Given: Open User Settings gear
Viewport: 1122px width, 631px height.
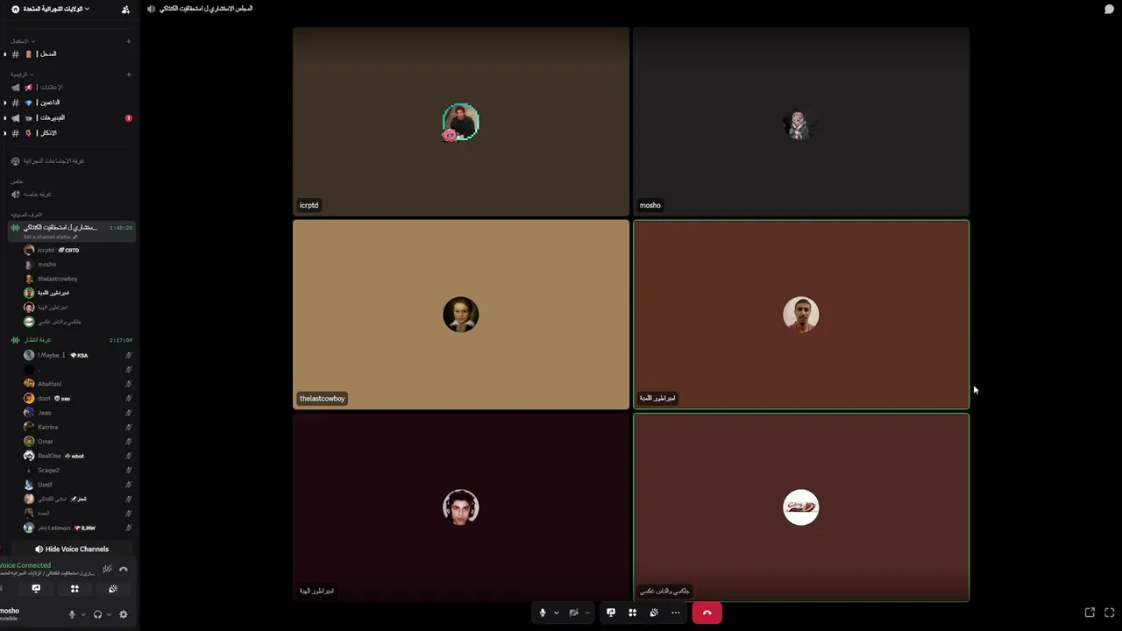Looking at the screenshot, I should point(124,614).
